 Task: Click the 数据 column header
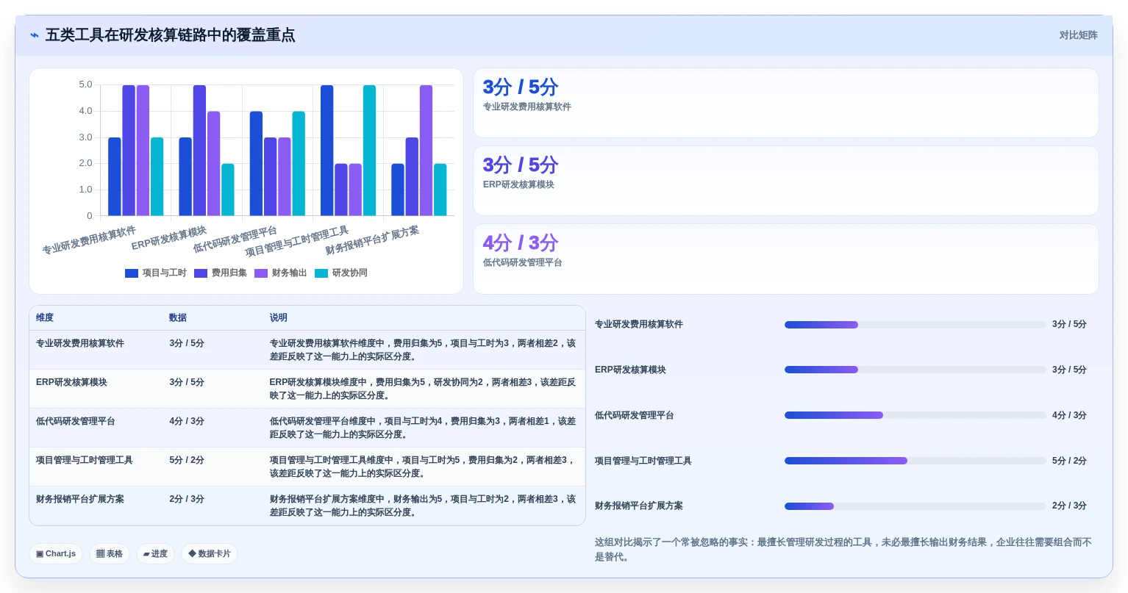(178, 318)
